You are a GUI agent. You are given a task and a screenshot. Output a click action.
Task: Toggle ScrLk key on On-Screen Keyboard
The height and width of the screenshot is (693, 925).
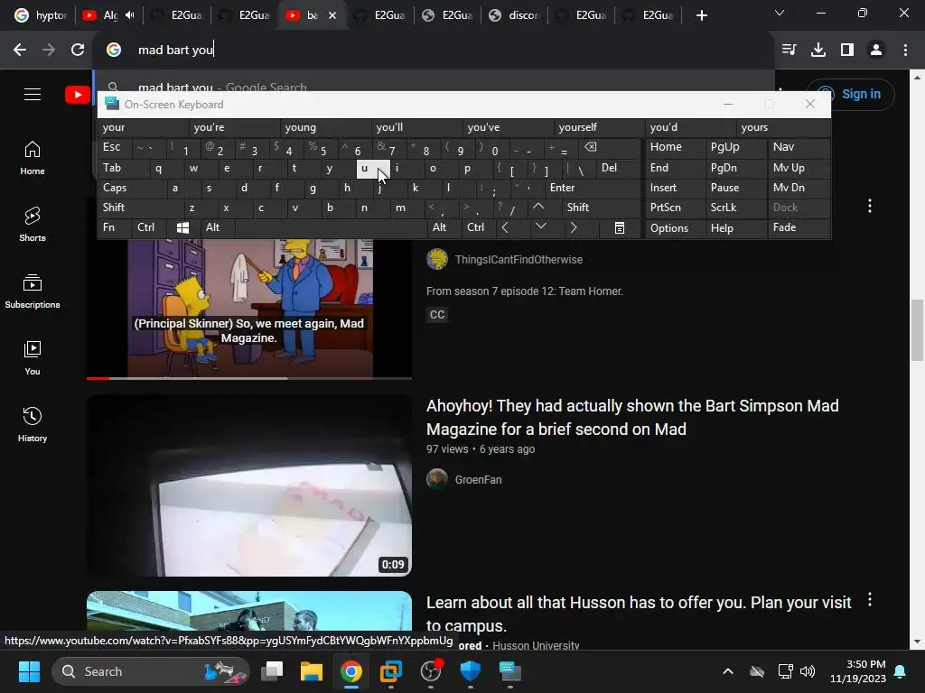pyautogui.click(x=735, y=208)
